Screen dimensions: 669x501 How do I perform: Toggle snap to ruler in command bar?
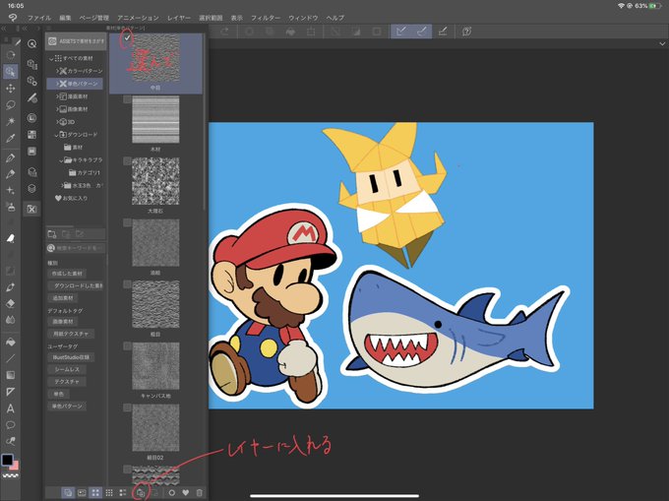tap(401, 31)
